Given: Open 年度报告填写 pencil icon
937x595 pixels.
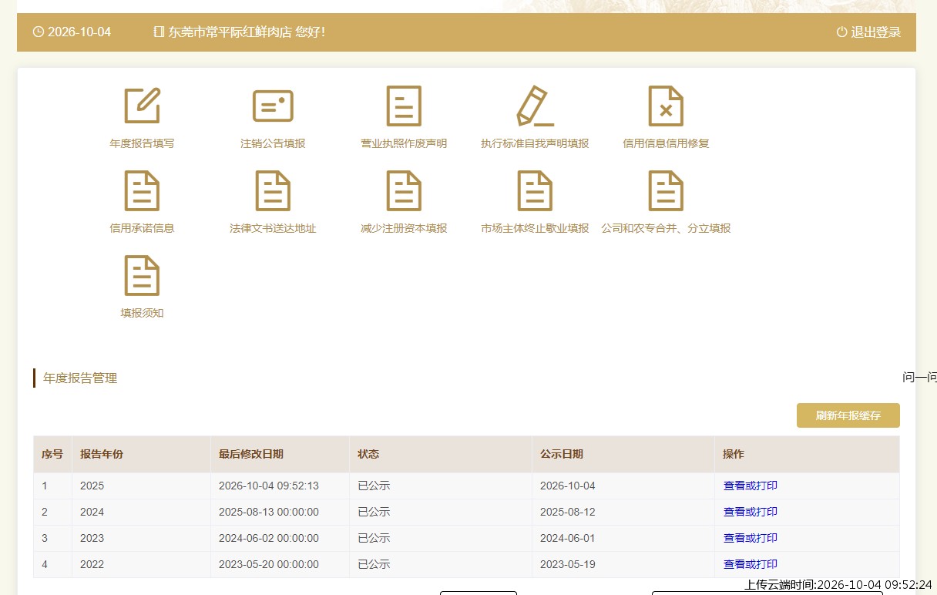Looking at the screenshot, I should (142, 106).
